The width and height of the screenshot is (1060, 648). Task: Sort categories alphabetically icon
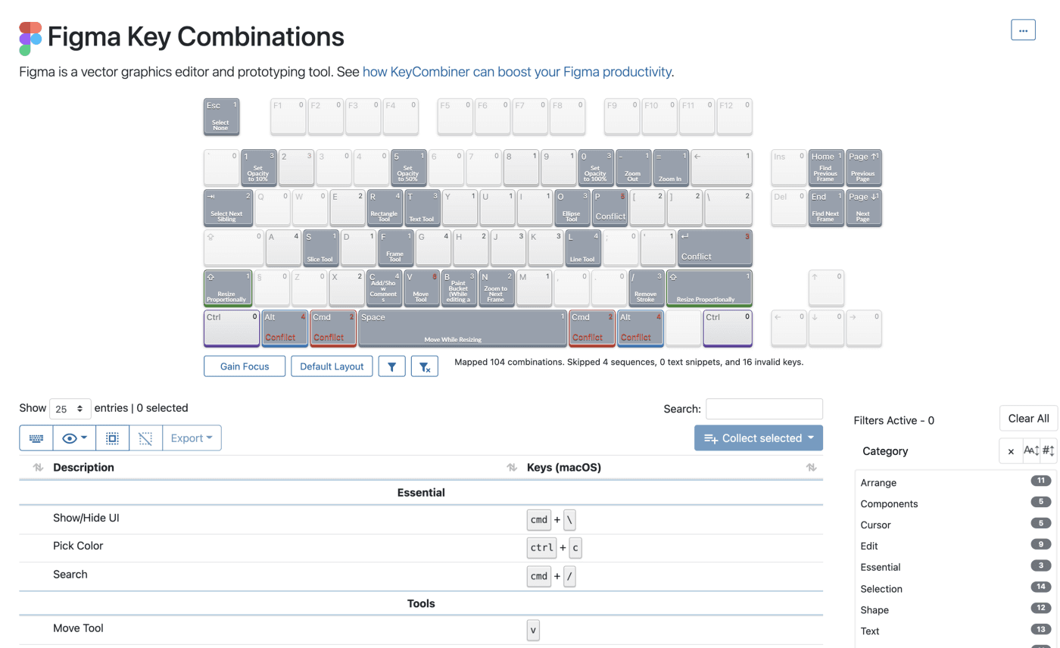click(1031, 451)
